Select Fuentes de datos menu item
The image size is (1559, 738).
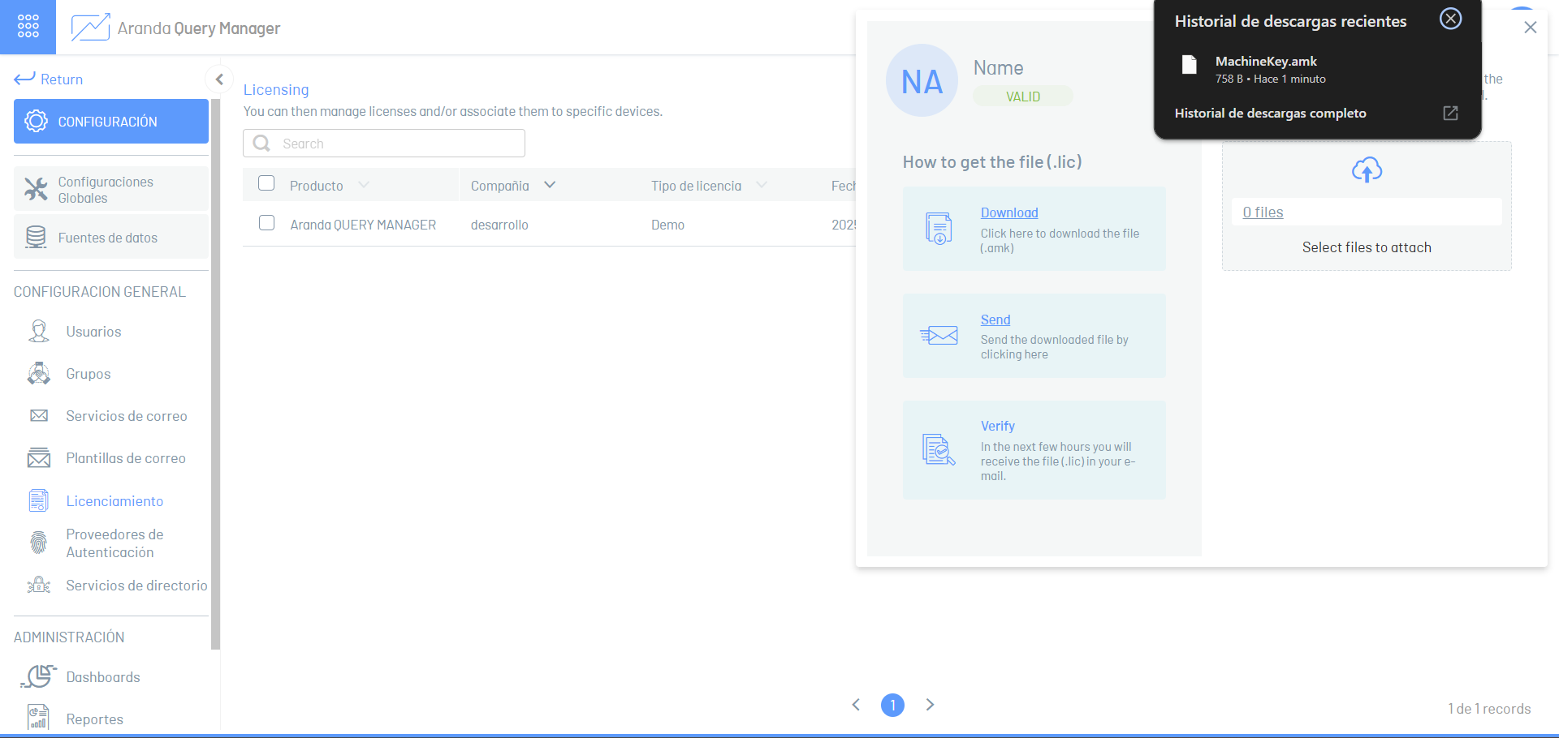point(108,238)
